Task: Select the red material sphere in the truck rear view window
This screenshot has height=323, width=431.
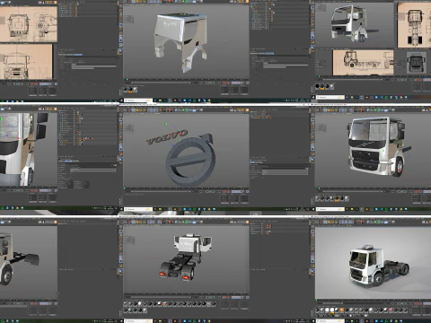Action: [164, 304]
